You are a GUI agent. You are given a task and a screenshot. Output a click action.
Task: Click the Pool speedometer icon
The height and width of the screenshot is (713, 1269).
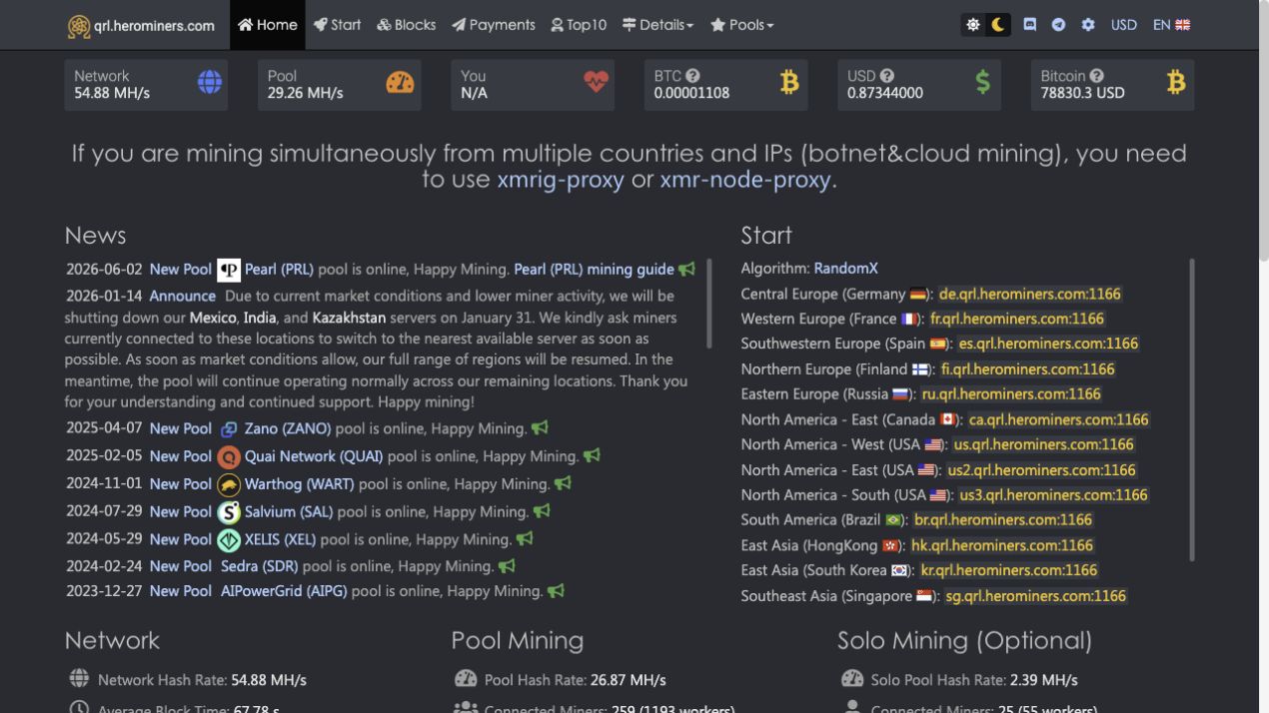(x=400, y=83)
